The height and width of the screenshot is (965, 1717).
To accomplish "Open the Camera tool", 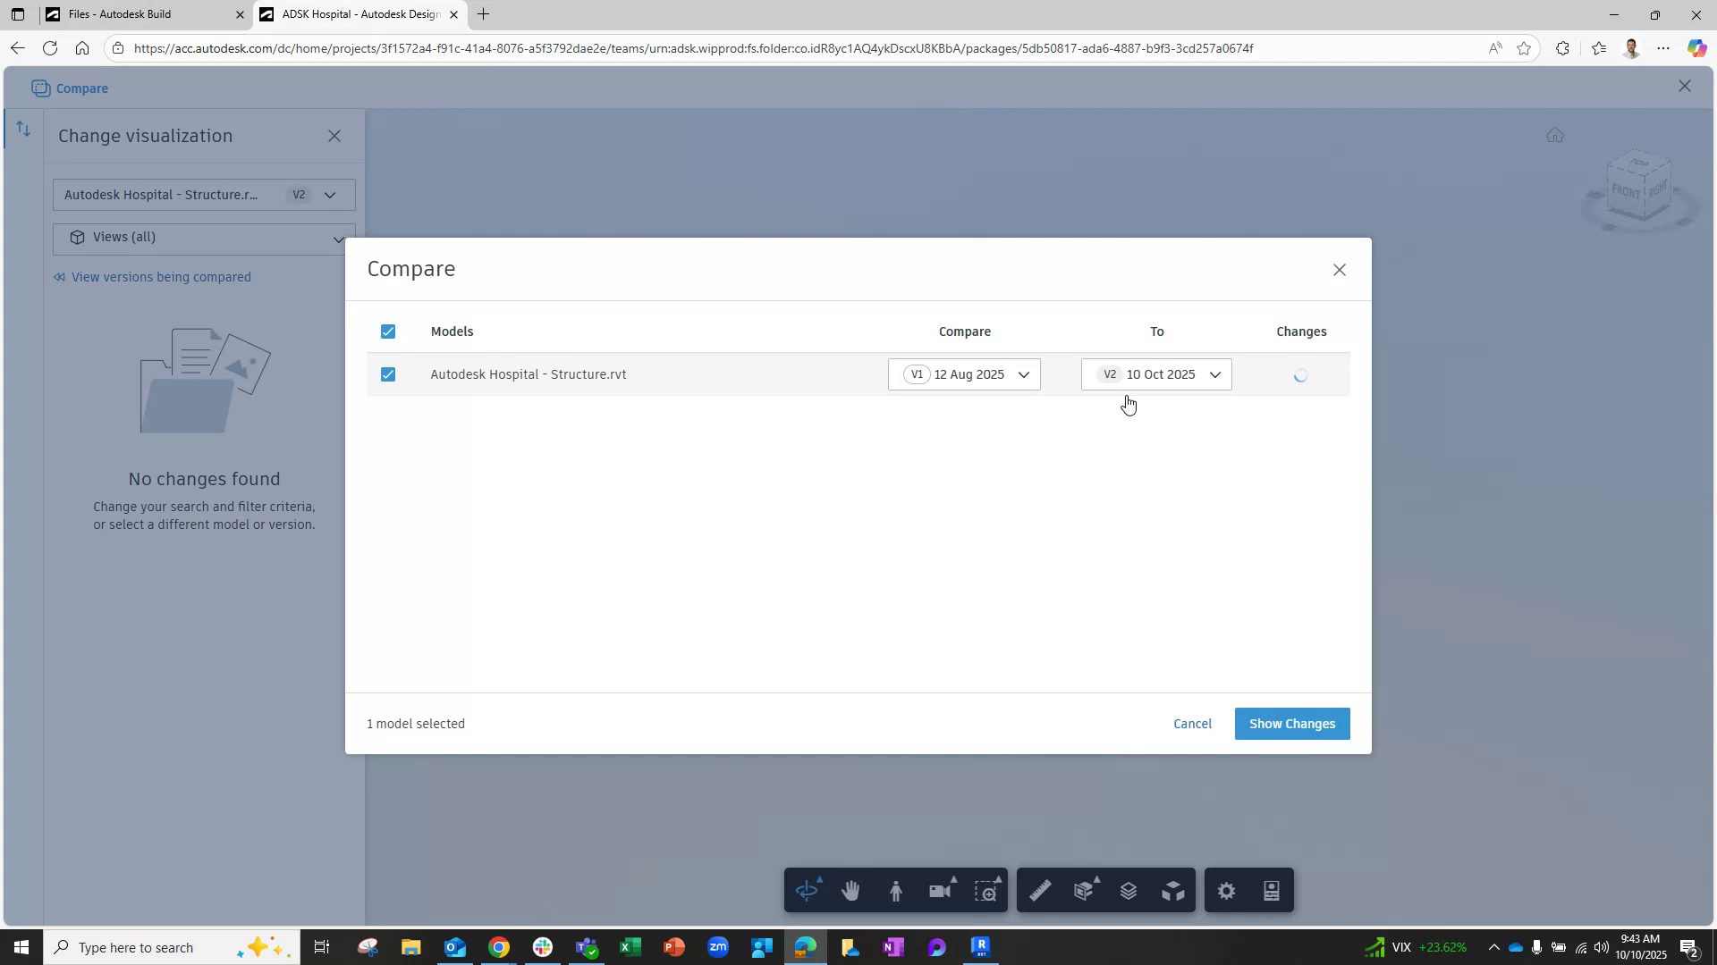I will [x=941, y=890].
